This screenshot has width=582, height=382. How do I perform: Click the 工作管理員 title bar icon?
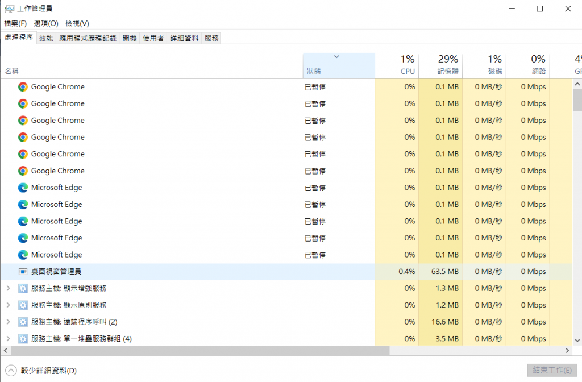9,9
